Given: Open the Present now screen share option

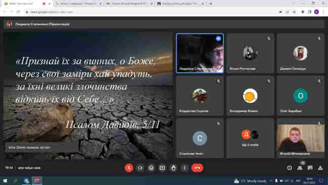Looking at the screenshot, I should pos(162,168).
